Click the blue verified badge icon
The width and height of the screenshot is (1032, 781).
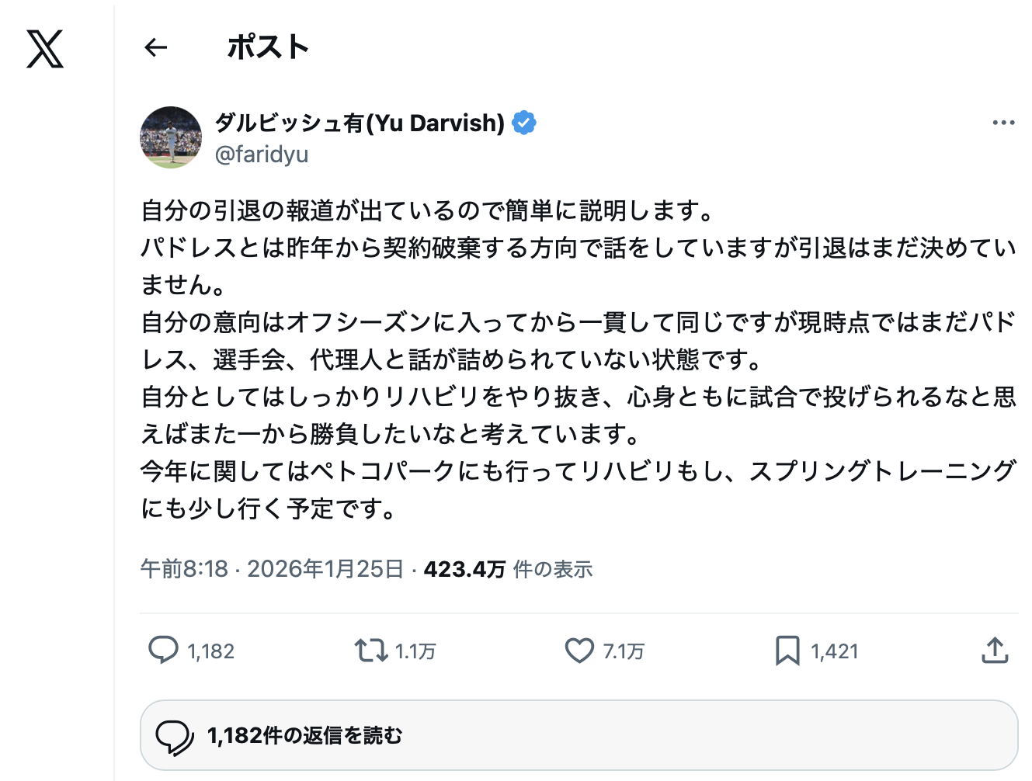pos(524,123)
